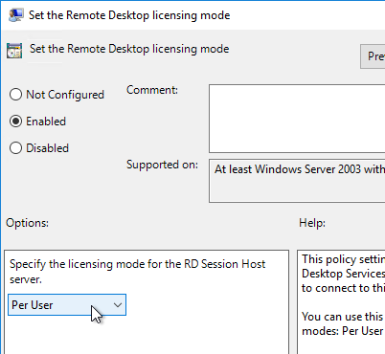
Task: Click inside the Comment text box
Action: click(297, 119)
